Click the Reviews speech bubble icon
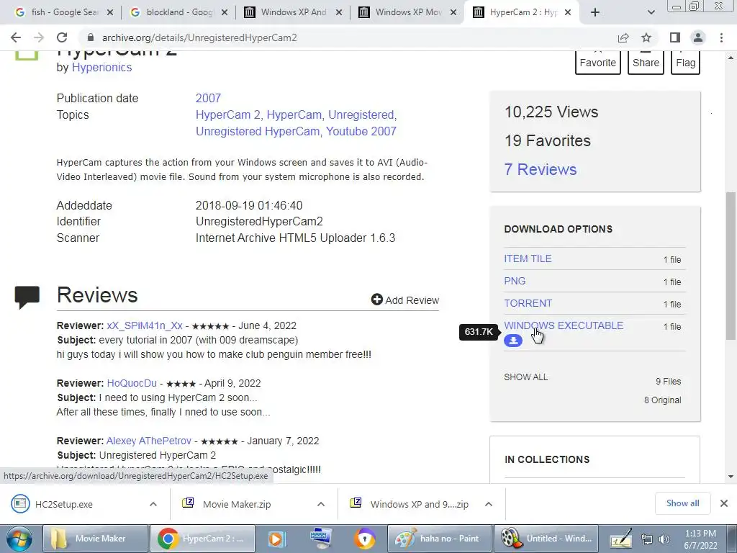 (x=27, y=297)
